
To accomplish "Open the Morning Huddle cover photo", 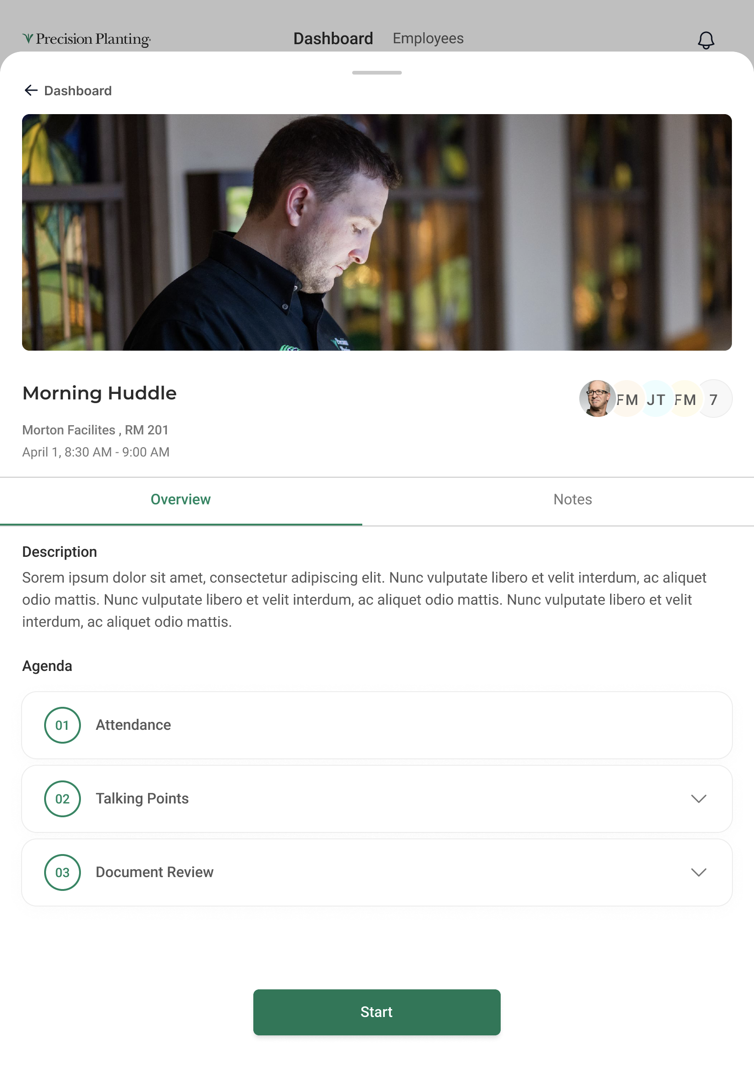I will [377, 232].
